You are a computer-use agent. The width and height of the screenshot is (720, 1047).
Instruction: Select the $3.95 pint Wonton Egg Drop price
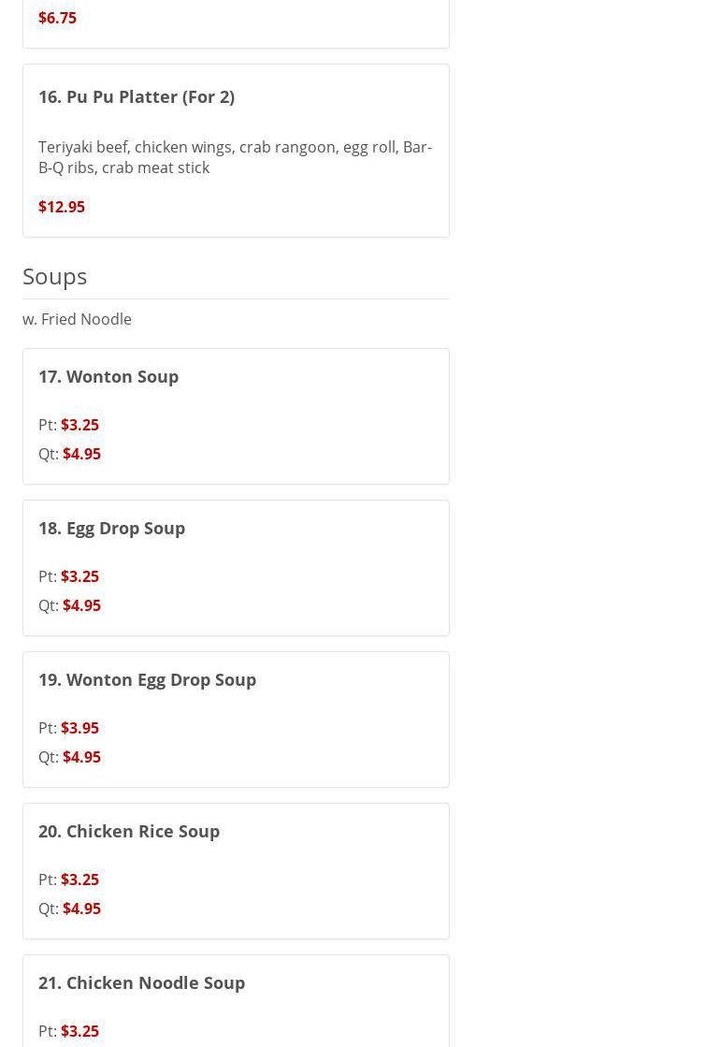79,728
